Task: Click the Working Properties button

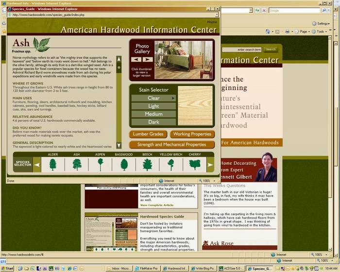Action: (x=192, y=134)
